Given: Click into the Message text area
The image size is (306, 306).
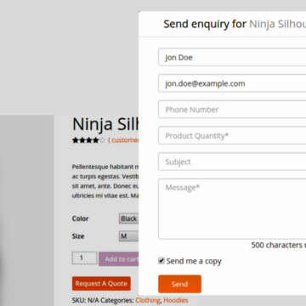Looking at the screenshot, I should point(232,209).
